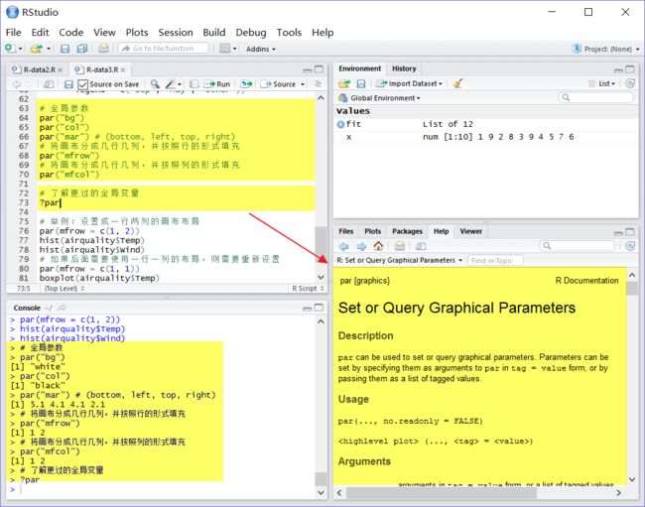
Task: Refresh the Environment pane
Action: [x=630, y=83]
